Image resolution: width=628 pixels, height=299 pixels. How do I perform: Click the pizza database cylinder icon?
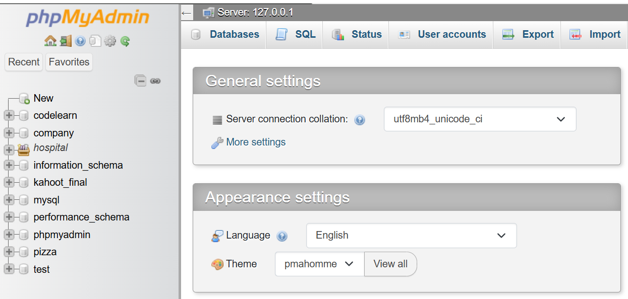pyautogui.click(x=24, y=252)
